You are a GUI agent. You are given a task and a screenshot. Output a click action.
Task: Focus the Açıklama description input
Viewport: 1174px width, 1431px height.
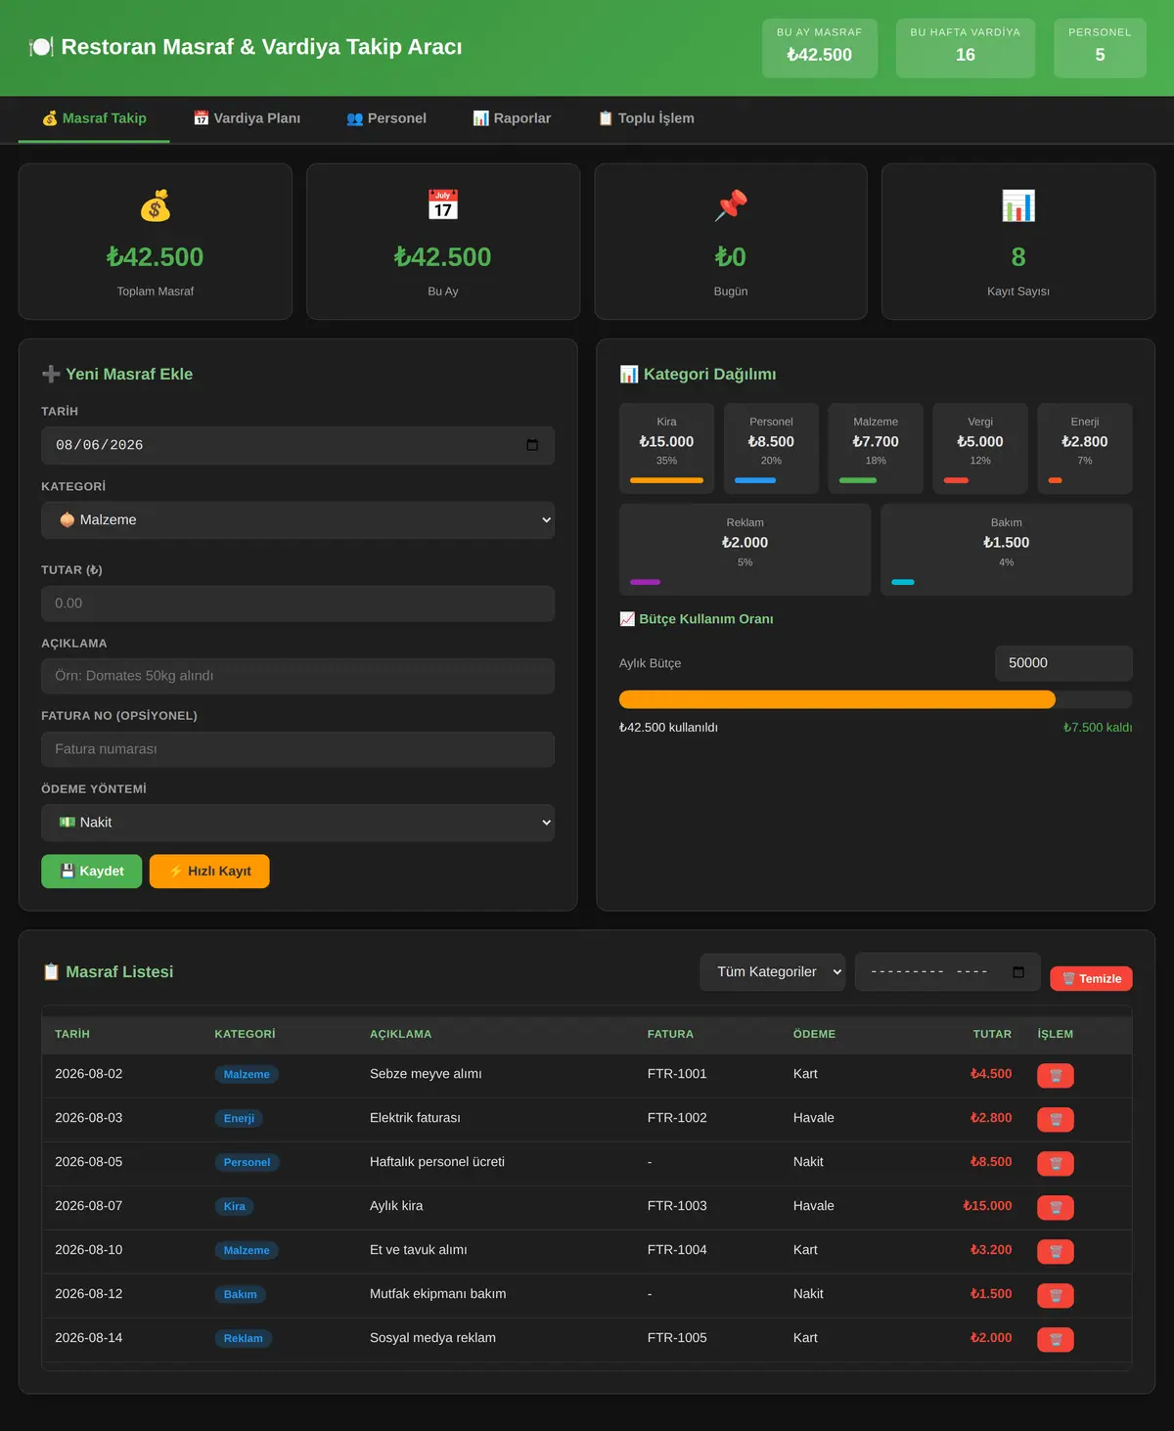297,676
